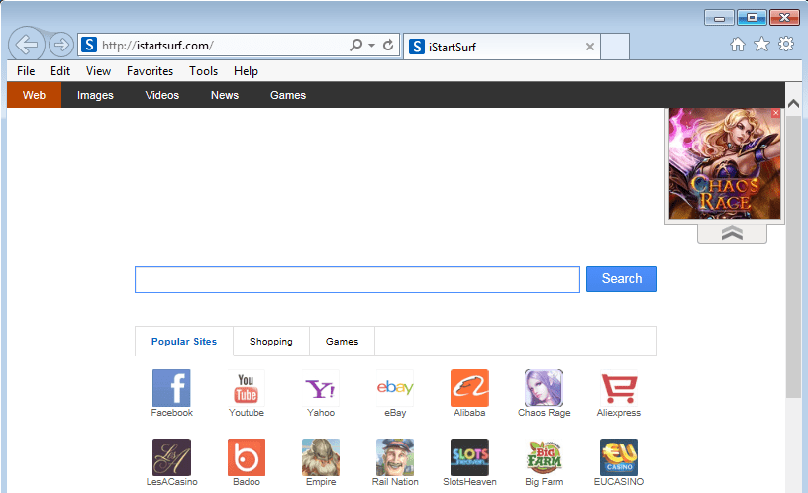
Task: Open the eBay site icon
Action: (x=395, y=388)
